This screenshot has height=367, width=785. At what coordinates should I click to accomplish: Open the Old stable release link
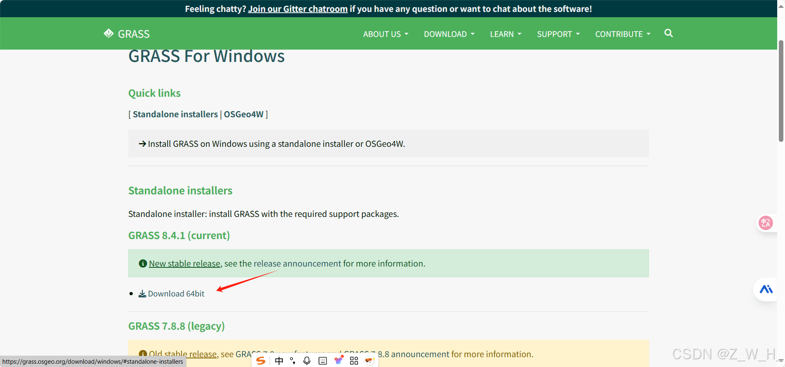[182, 354]
